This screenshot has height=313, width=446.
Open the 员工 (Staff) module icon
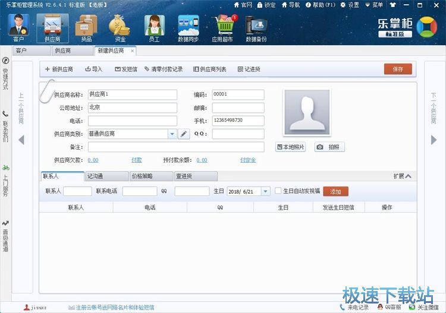(154, 28)
